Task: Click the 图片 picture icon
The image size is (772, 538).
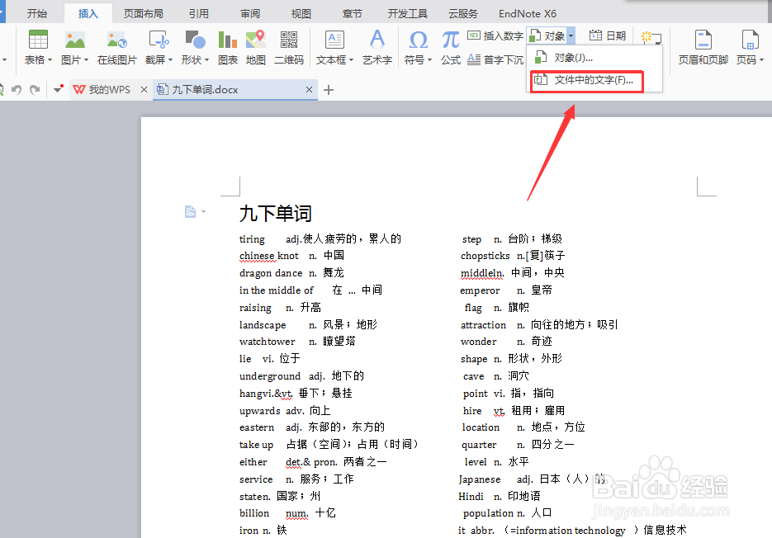Action: pos(75,40)
